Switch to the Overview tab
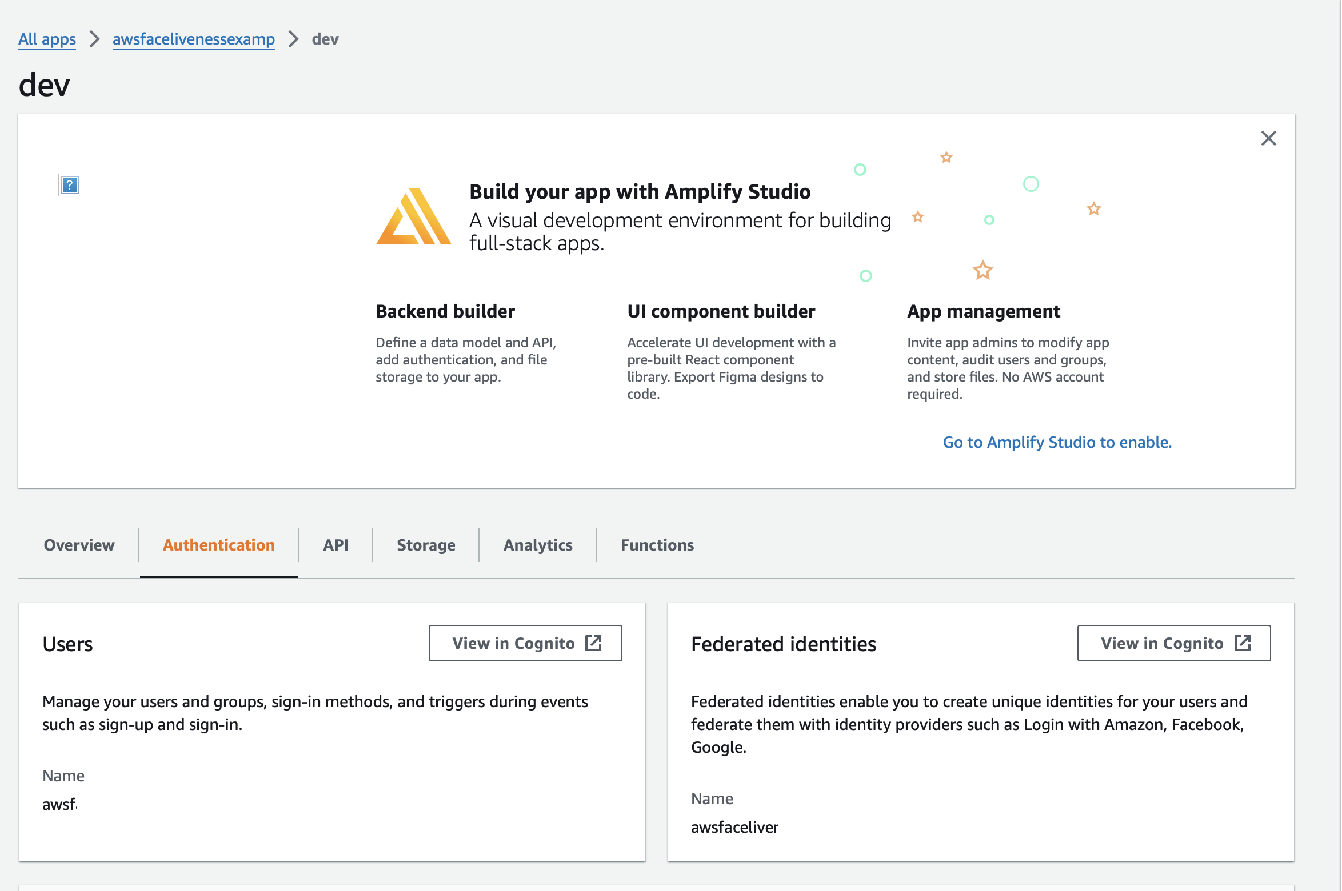Screen dimensions: 1342x891 pos(79,545)
